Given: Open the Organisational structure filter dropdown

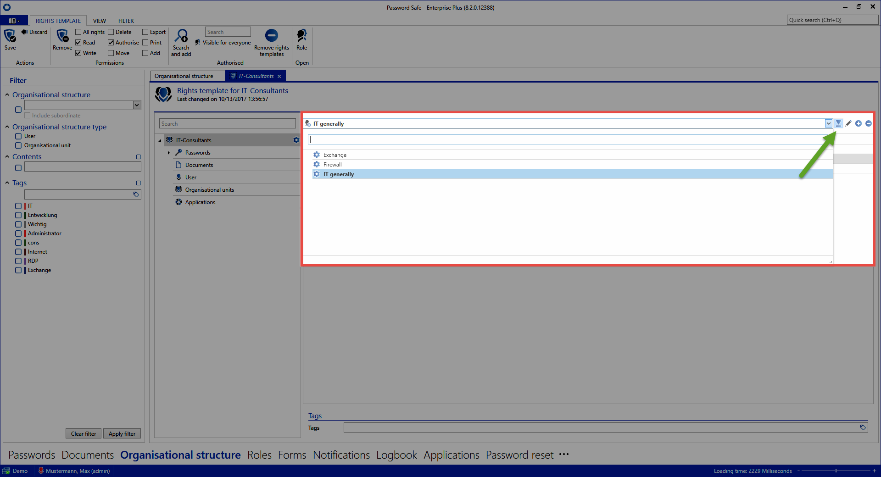Looking at the screenshot, I should click(137, 105).
